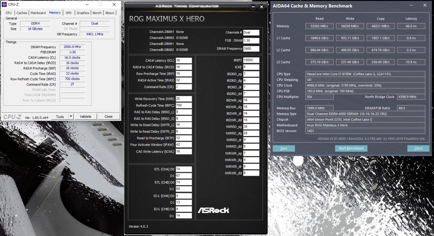Select the SPD tab in CPU-Z
Screen dimensions: 434x236
(69, 13)
